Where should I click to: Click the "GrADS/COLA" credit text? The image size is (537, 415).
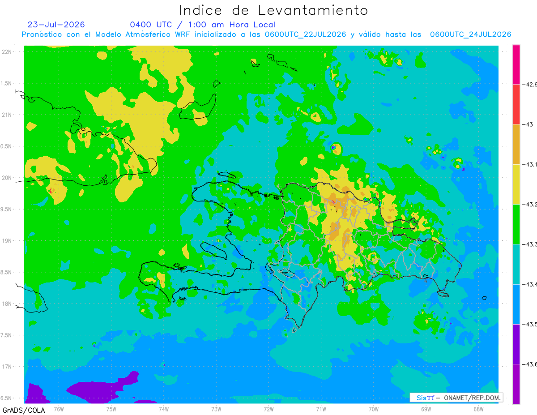[24, 410]
